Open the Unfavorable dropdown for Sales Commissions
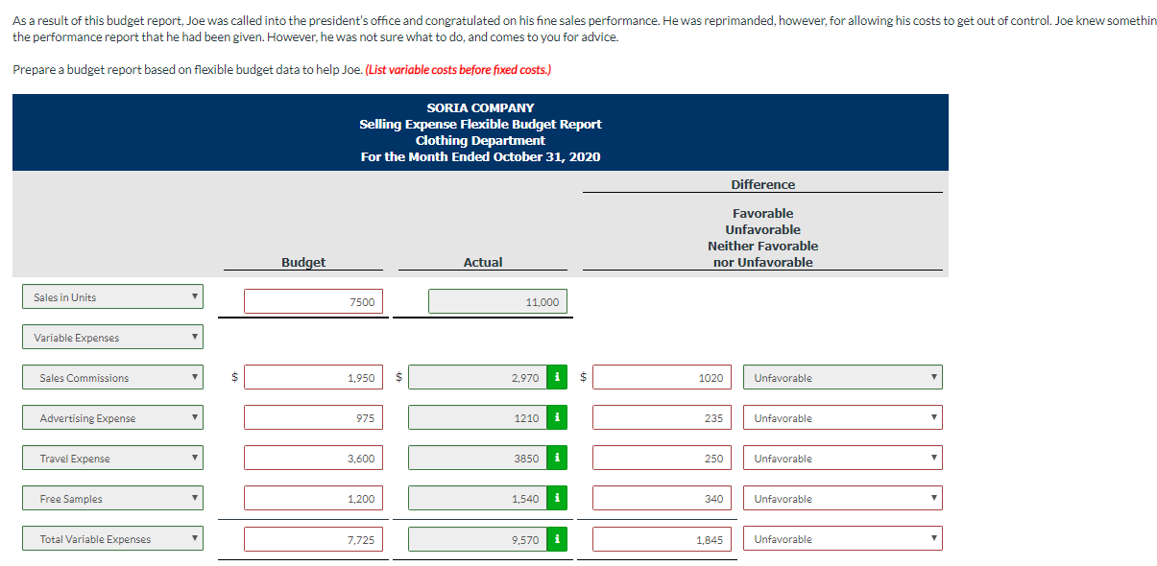Image resolution: width=1157 pixels, height=566 pixels. tap(841, 377)
